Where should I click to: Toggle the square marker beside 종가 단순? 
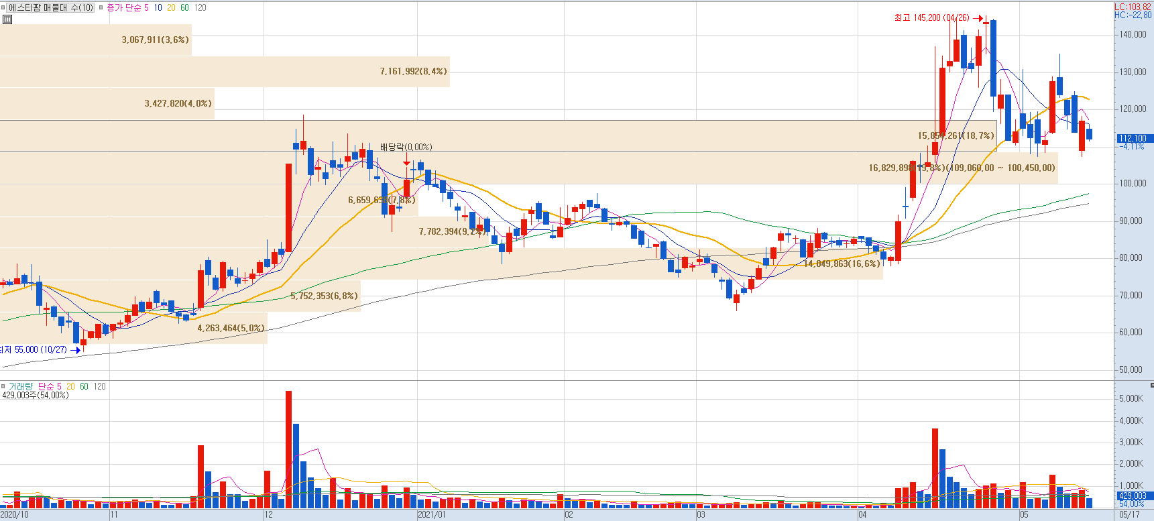pos(101,7)
